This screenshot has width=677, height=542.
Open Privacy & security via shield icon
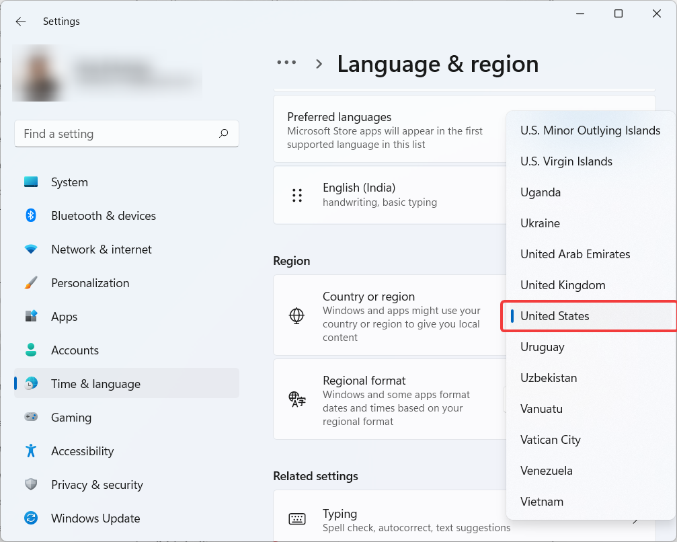pyautogui.click(x=31, y=484)
